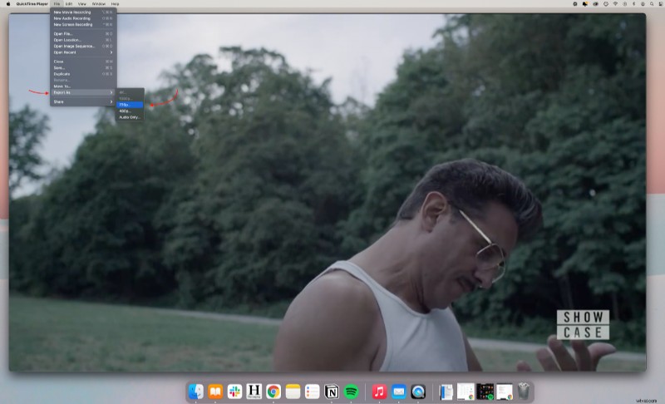Image resolution: width=665 pixels, height=404 pixels.
Task: Open Notes from the Dock
Action: [x=293, y=392]
